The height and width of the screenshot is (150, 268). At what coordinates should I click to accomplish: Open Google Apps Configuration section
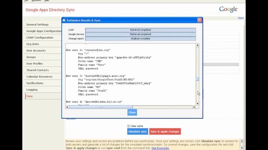tap(44, 31)
